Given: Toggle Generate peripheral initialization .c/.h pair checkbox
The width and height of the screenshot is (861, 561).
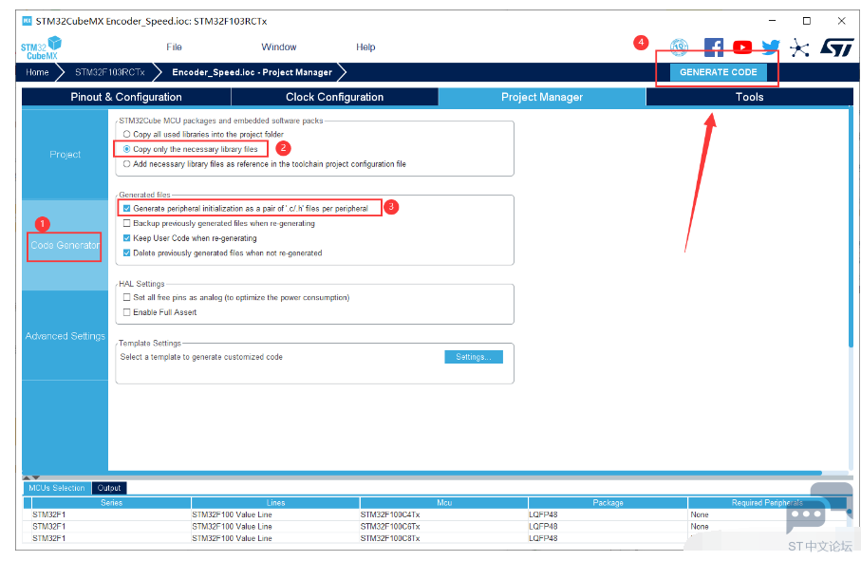Looking at the screenshot, I should [x=127, y=208].
